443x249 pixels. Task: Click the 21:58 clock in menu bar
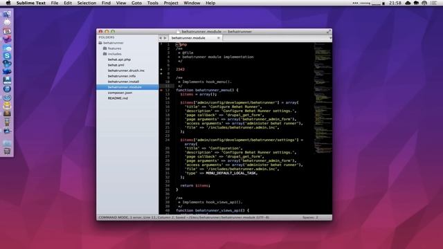[395, 3]
